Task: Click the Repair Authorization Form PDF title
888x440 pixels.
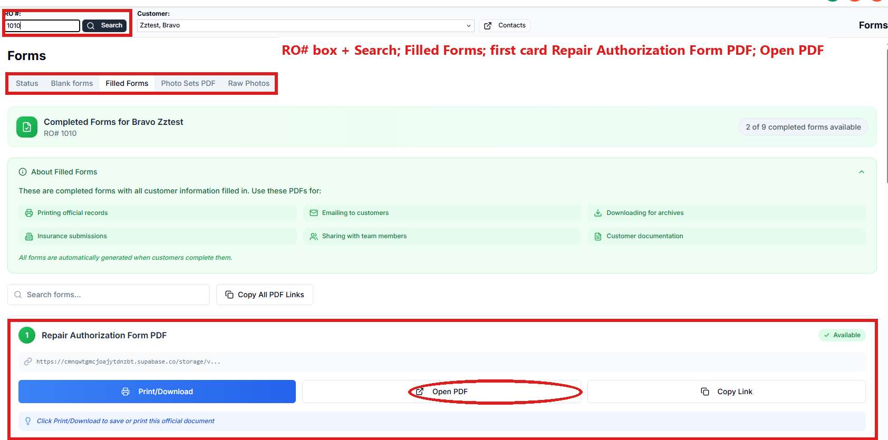Action: [104, 335]
